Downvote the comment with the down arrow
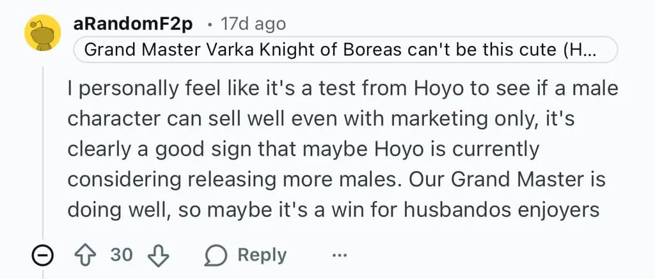 click(159, 255)
